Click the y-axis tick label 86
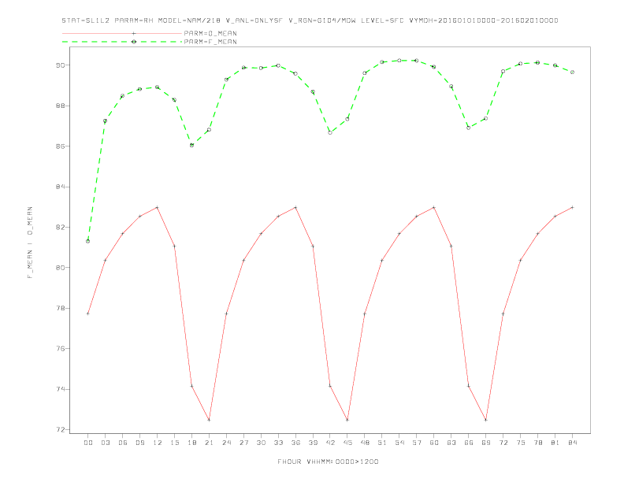This screenshot has height=482, width=624. pos(60,146)
